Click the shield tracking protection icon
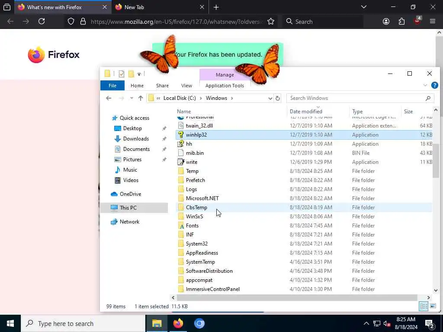The width and height of the screenshot is (443, 332). pos(71,22)
